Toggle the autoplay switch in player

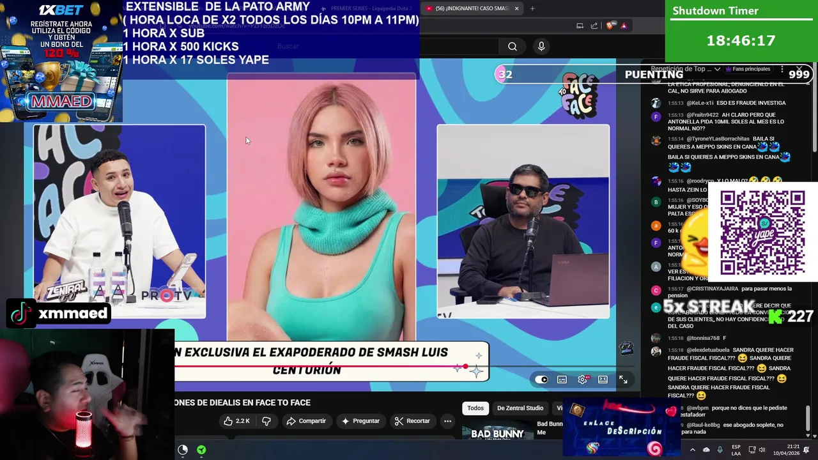[541, 379]
